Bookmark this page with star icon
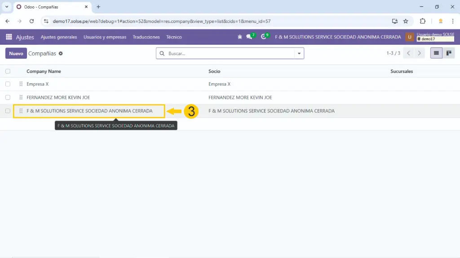The width and height of the screenshot is (460, 258). tap(406, 21)
